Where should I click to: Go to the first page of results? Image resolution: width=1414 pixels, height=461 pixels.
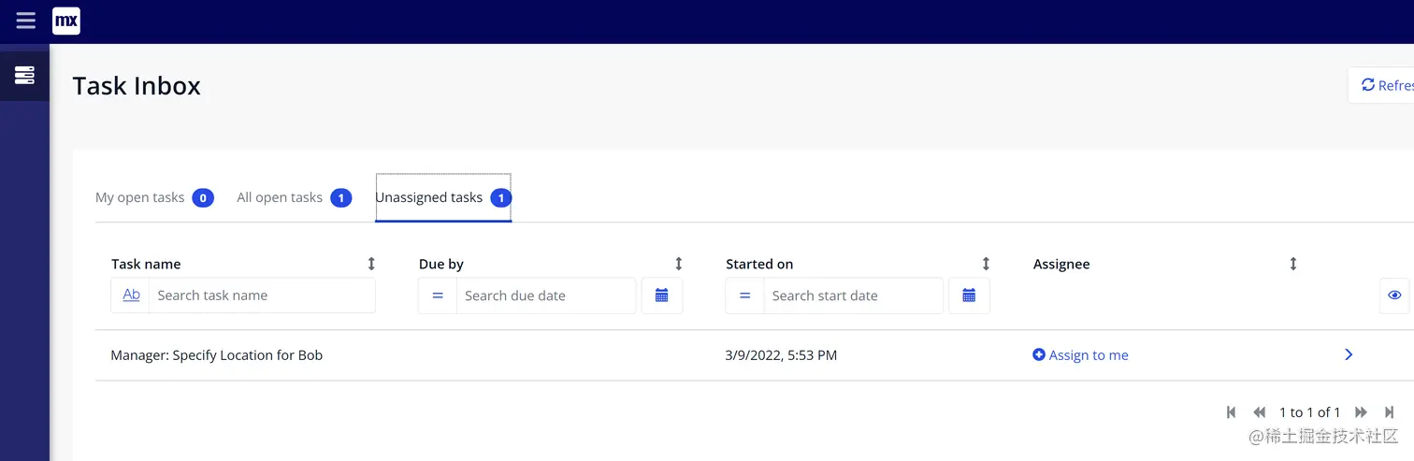coord(1231,412)
